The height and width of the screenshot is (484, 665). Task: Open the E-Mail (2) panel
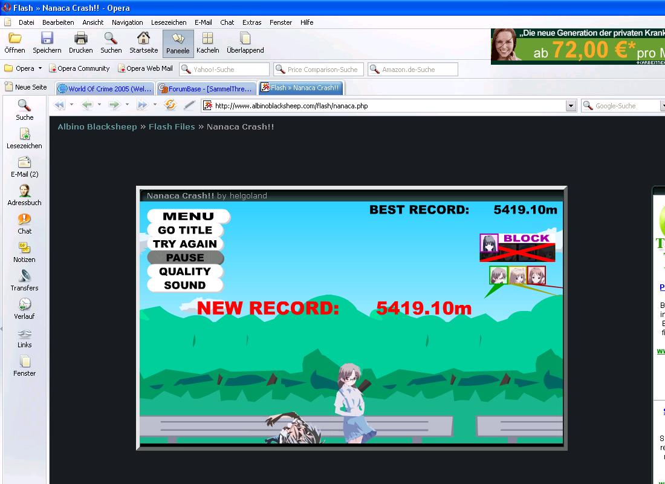coord(24,167)
